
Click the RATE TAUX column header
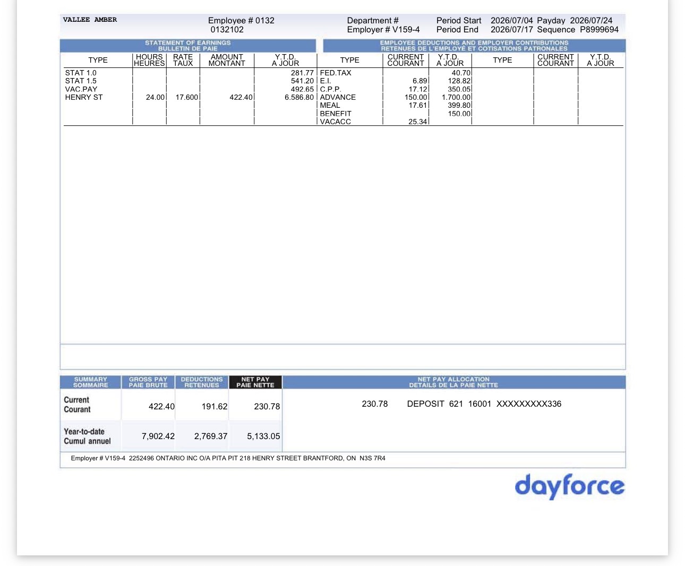point(183,60)
